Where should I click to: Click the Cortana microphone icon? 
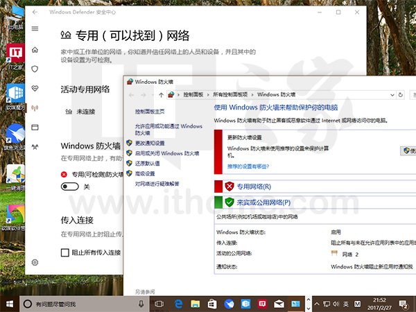[141, 304]
